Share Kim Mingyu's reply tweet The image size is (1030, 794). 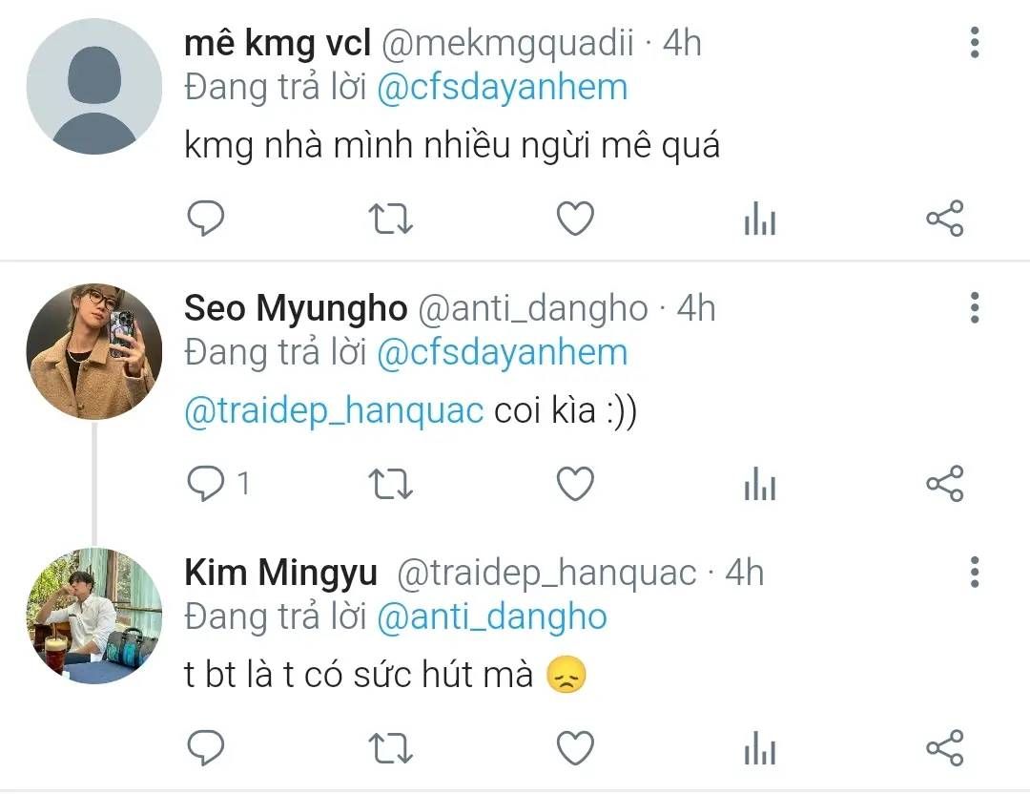(x=945, y=748)
